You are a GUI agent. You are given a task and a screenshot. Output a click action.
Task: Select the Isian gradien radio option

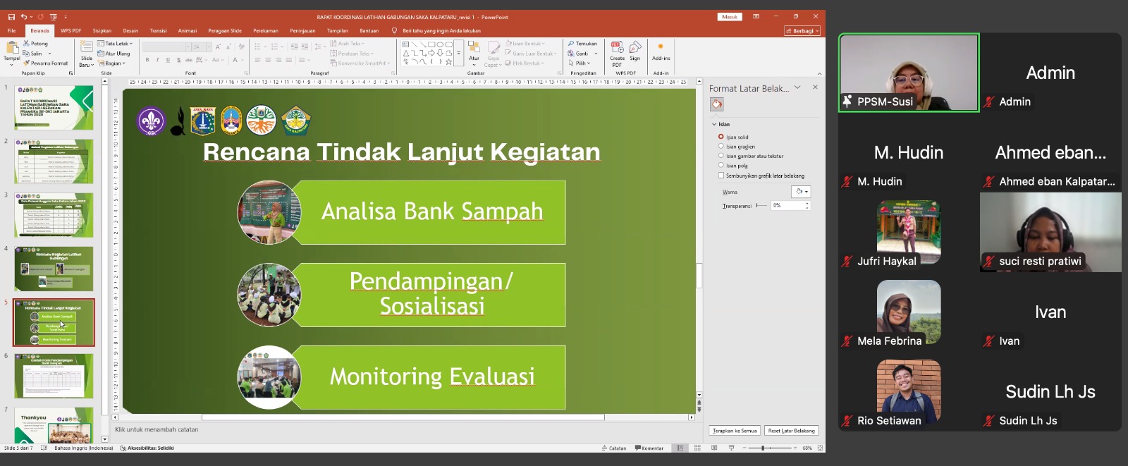click(721, 147)
